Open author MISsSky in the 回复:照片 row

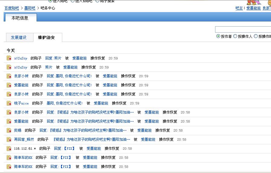21,58
